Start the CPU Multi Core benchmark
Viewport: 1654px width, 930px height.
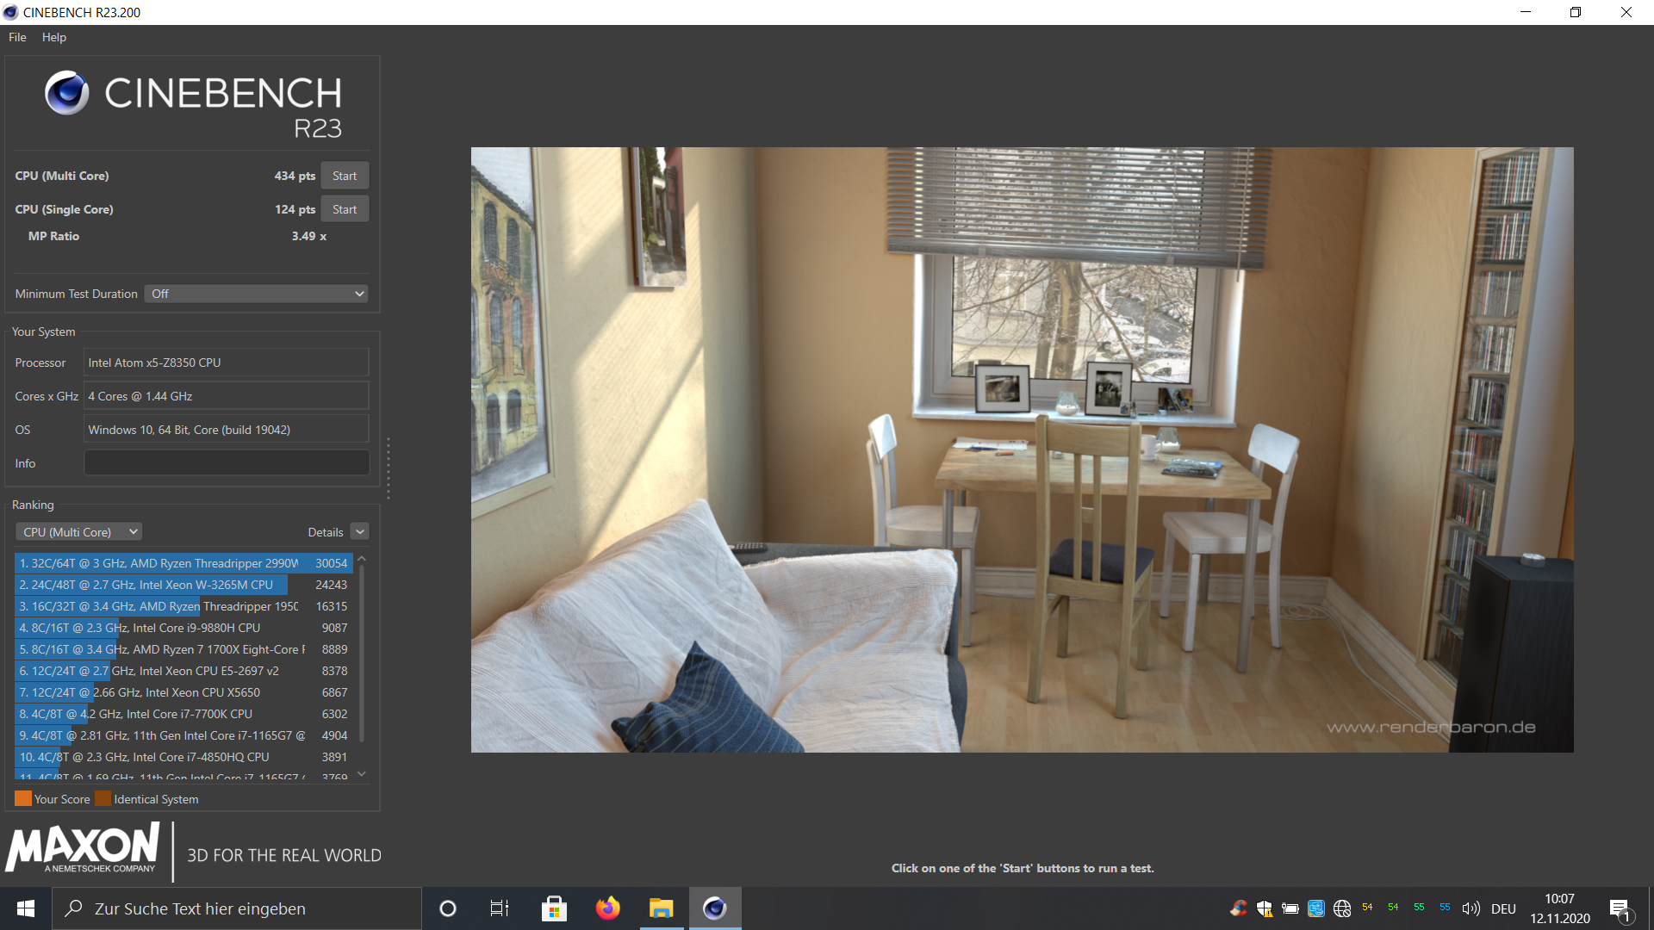coord(345,175)
